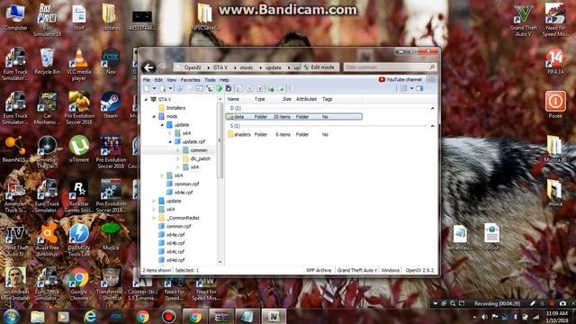Click OpenIV in the breadcrumb path
The image size is (576, 324).
point(193,67)
